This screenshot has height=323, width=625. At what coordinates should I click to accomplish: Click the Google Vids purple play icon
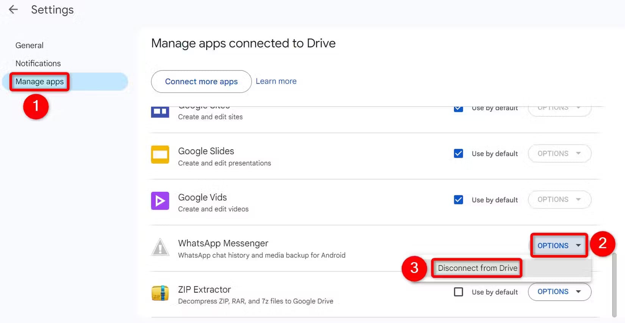[160, 201]
